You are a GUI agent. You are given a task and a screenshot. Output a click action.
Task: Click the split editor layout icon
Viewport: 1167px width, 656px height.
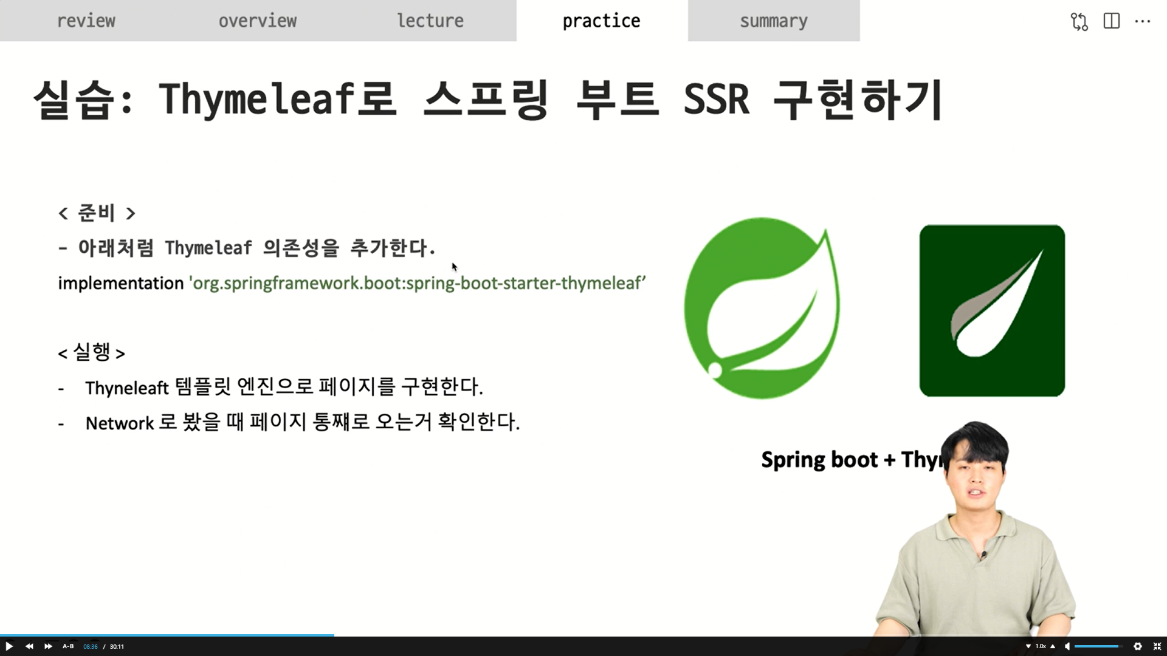1112,21
